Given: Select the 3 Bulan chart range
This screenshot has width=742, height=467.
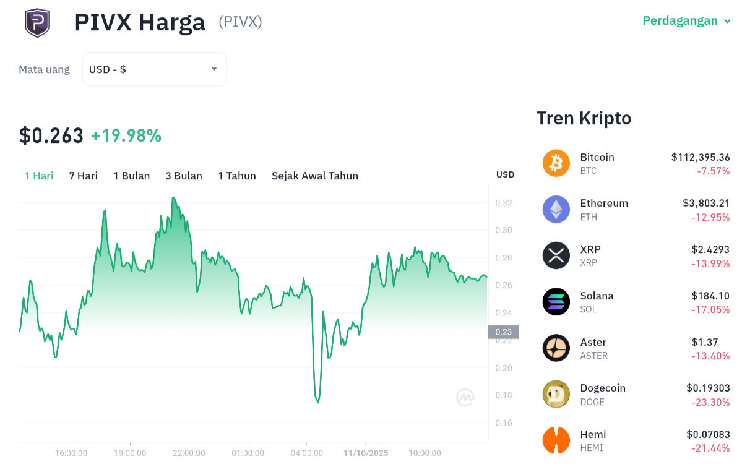Looking at the screenshot, I should point(184,176).
